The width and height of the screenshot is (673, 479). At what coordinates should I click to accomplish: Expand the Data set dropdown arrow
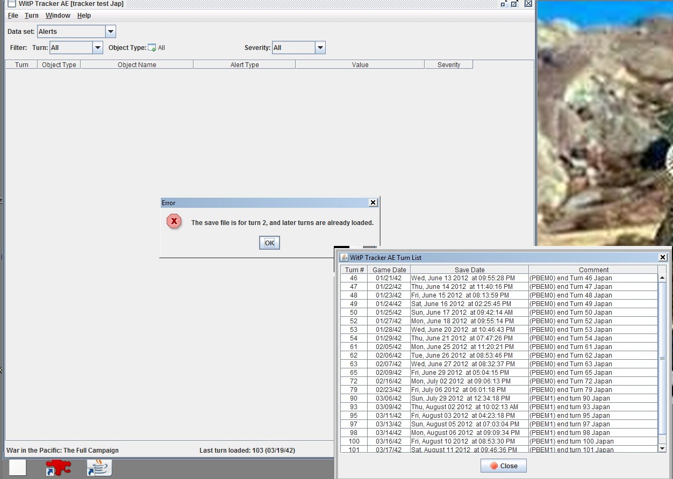click(x=111, y=31)
